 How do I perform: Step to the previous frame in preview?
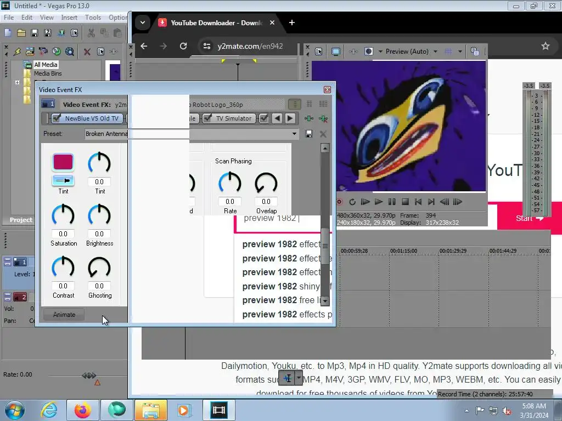coord(445,202)
